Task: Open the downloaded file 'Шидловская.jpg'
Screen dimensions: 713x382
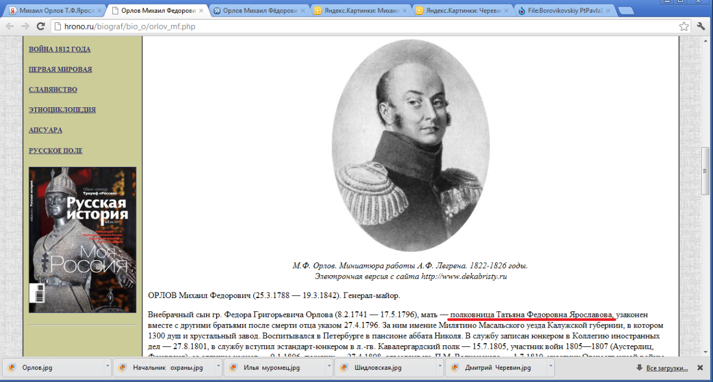Action: 385,368
